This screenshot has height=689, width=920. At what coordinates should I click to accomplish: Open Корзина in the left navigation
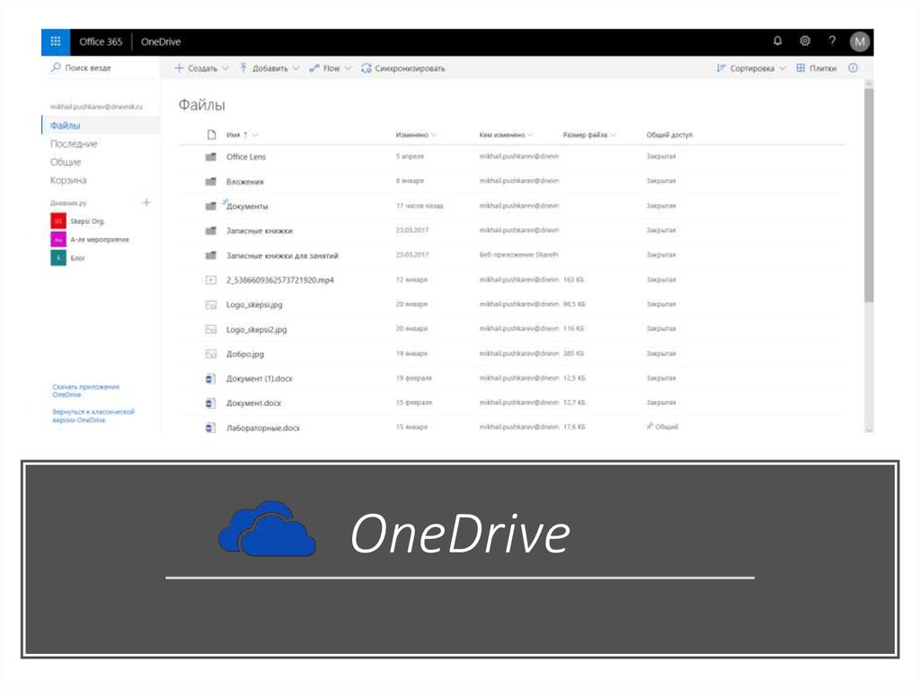[68, 181]
